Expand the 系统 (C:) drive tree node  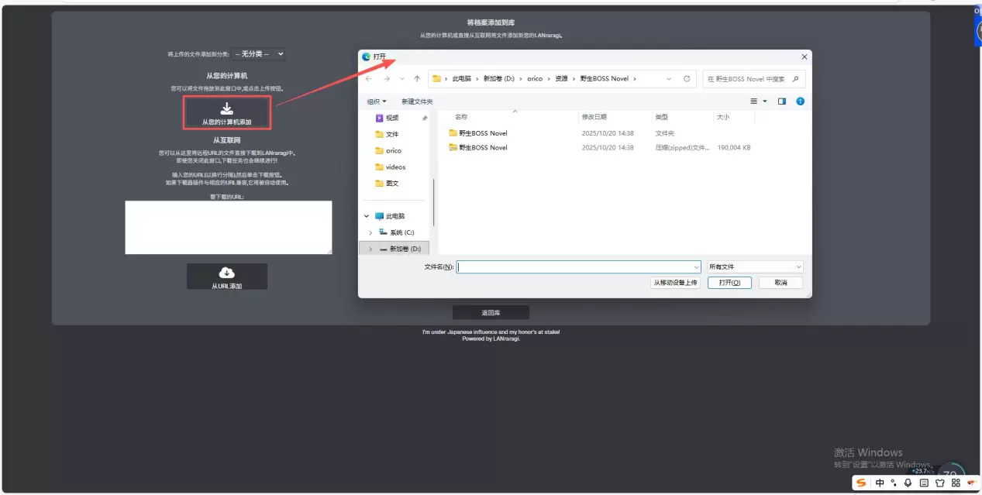[x=370, y=232]
